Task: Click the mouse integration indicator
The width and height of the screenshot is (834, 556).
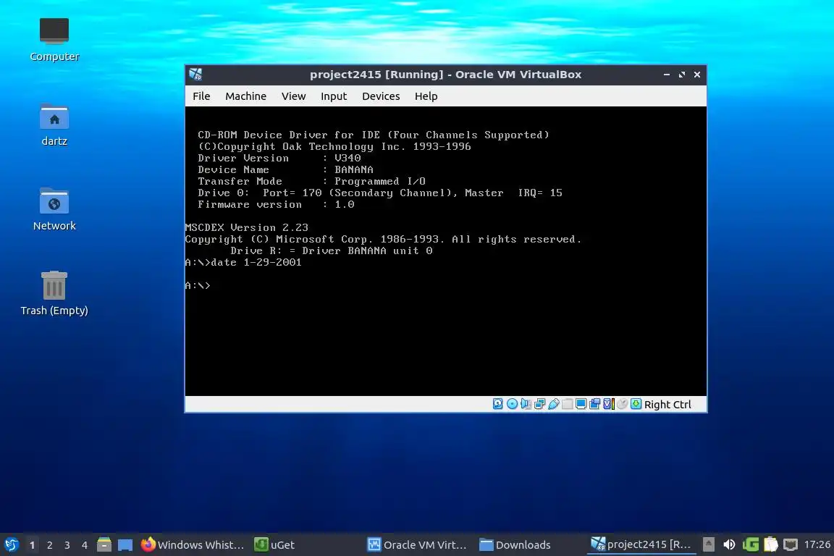Action: point(623,404)
